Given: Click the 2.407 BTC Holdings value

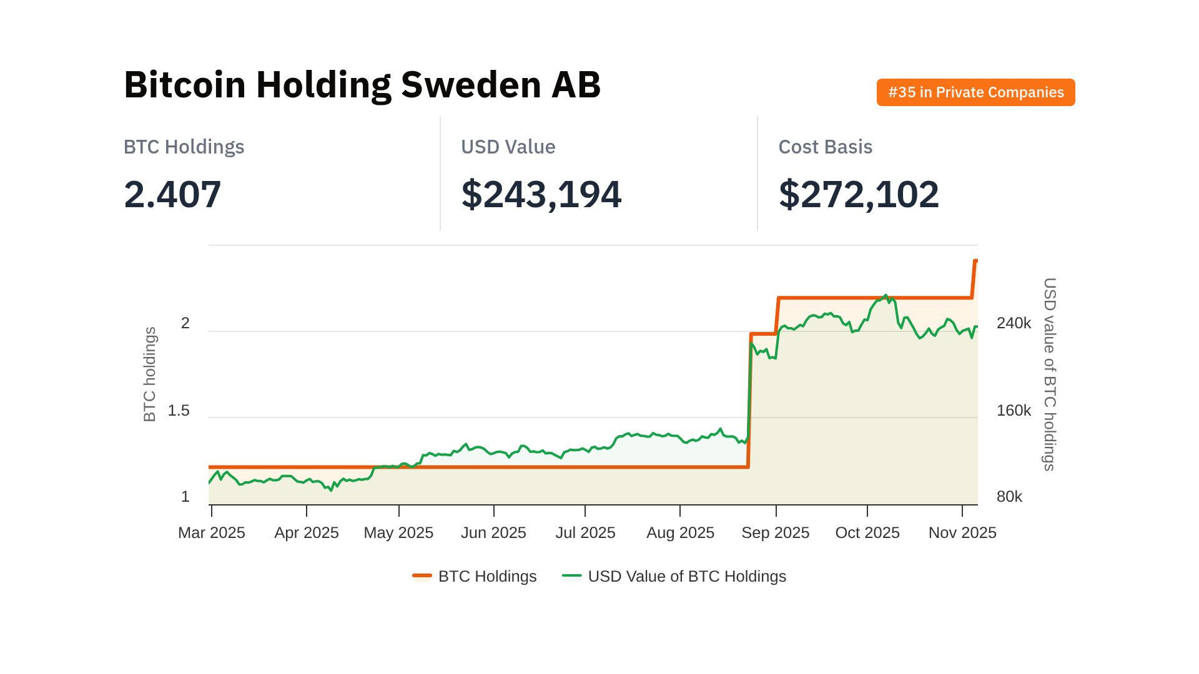Looking at the screenshot, I should pyautogui.click(x=172, y=194).
